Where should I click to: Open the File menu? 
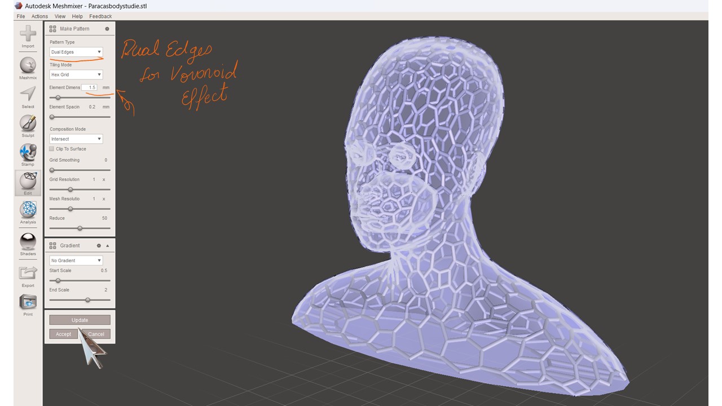tap(21, 16)
